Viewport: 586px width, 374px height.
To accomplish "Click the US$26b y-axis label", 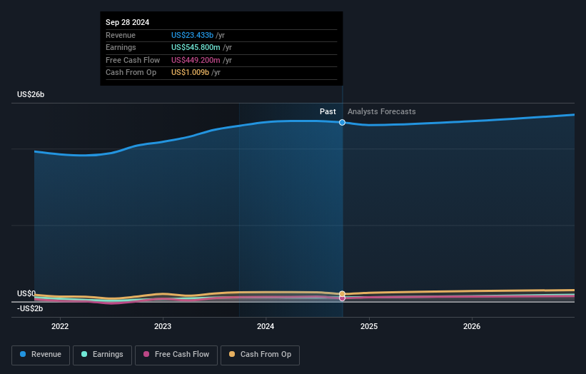I will (x=31, y=94).
